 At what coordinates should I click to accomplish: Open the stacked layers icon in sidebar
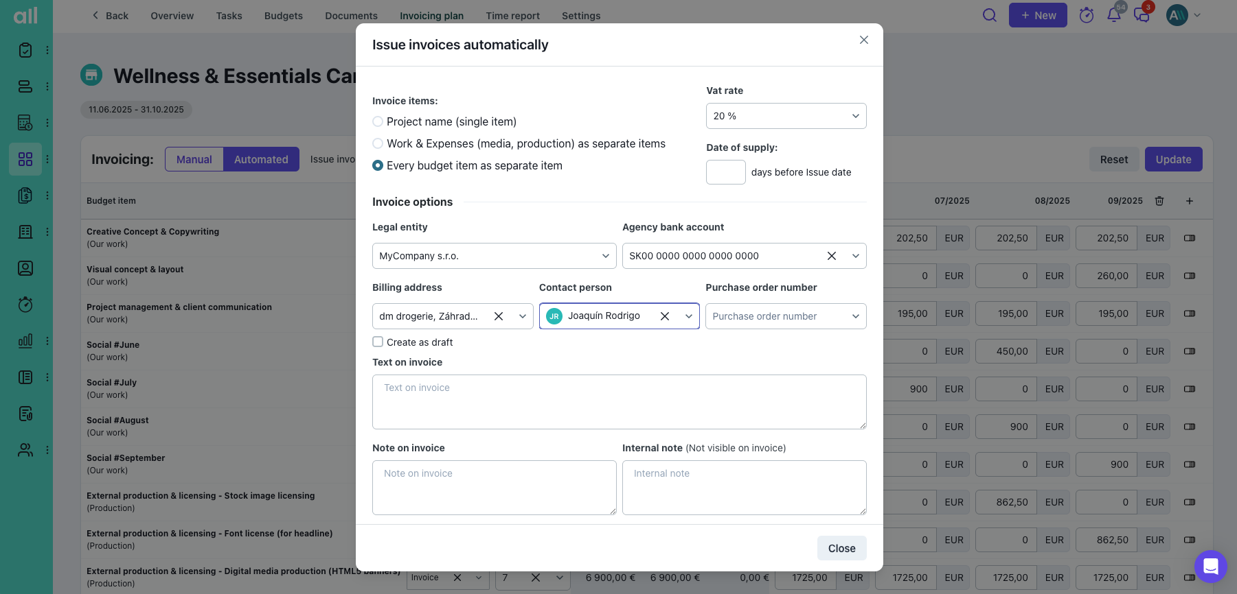[x=25, y=86]
